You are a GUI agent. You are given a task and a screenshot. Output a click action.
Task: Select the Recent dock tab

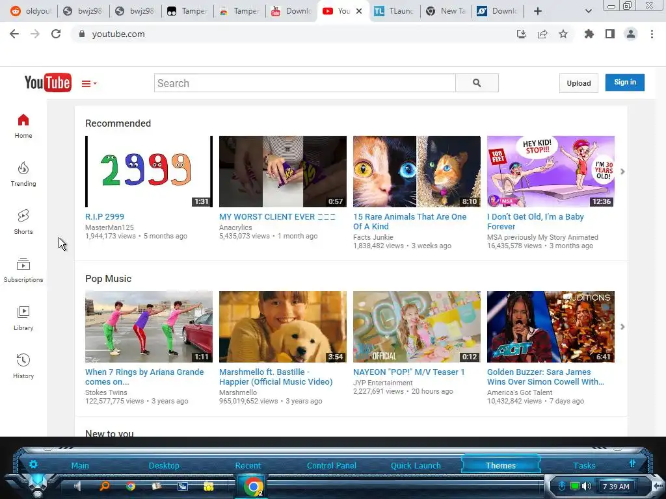248,465
